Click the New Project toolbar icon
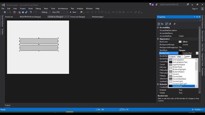This screenshot has height=115, width=205. 14,12
